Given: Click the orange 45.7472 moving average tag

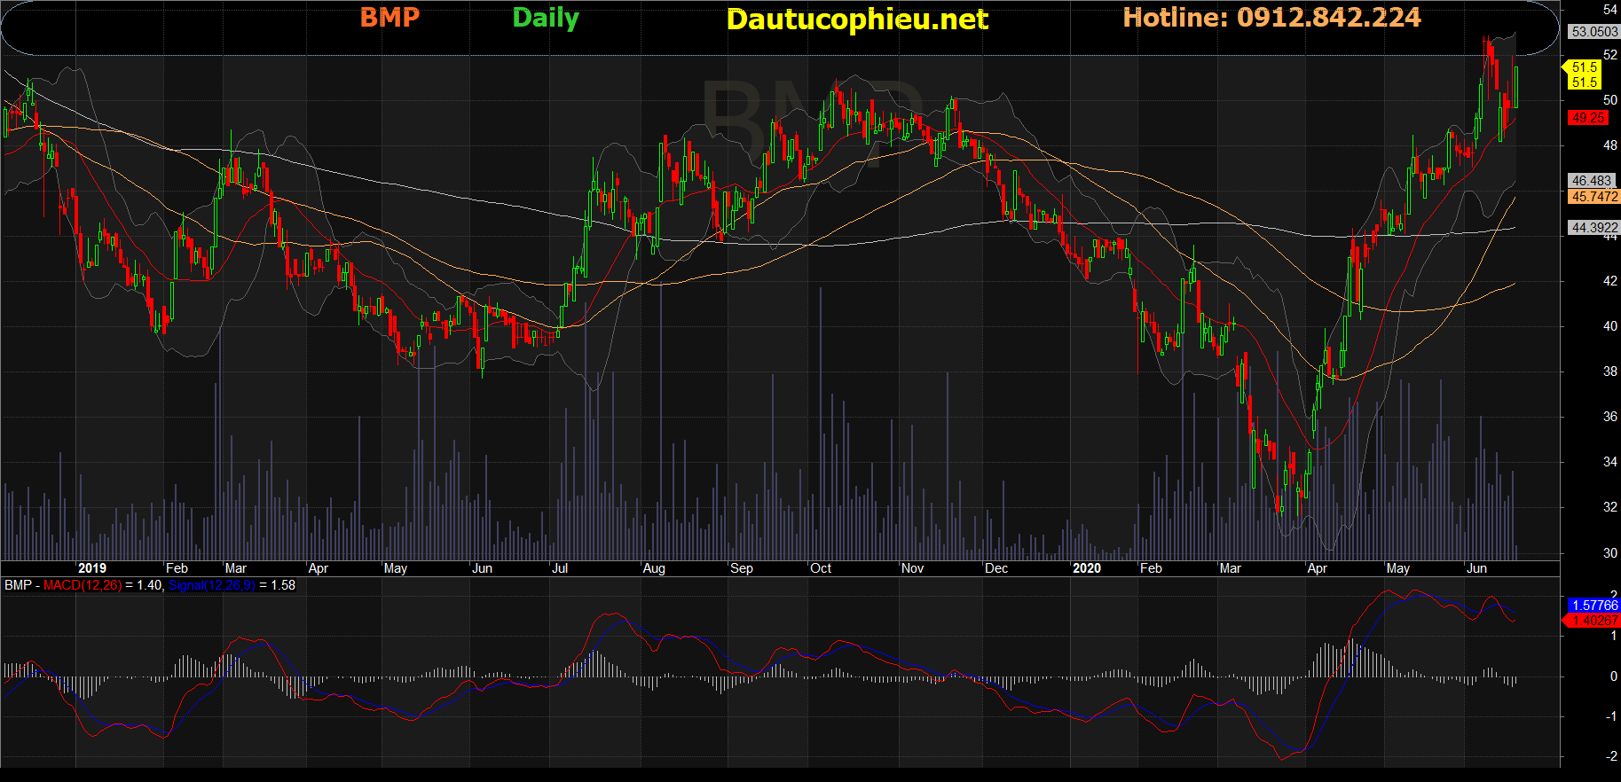Looking at the screenshot, I should 1594,197.
